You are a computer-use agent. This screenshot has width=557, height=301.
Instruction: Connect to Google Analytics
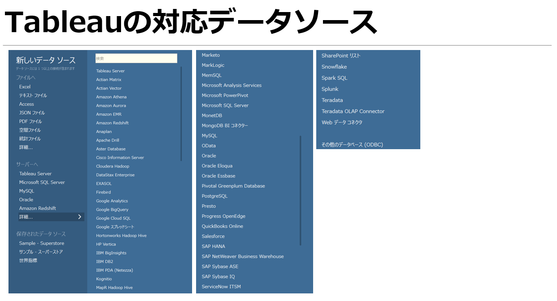point(112,201)
